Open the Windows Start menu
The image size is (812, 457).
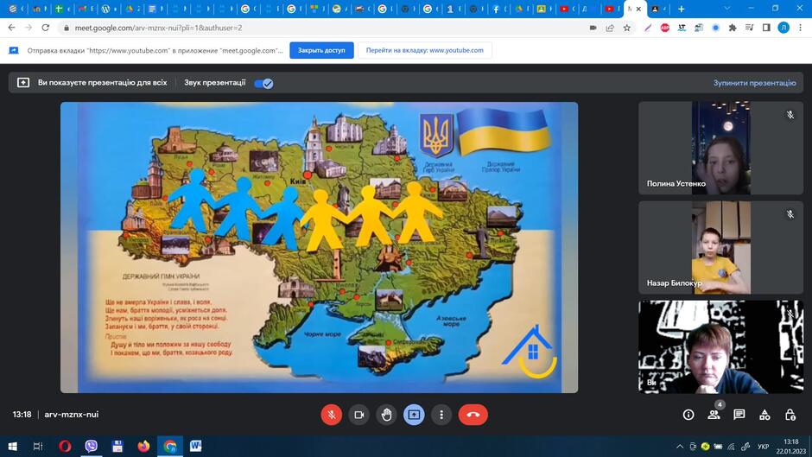(12, 446)
